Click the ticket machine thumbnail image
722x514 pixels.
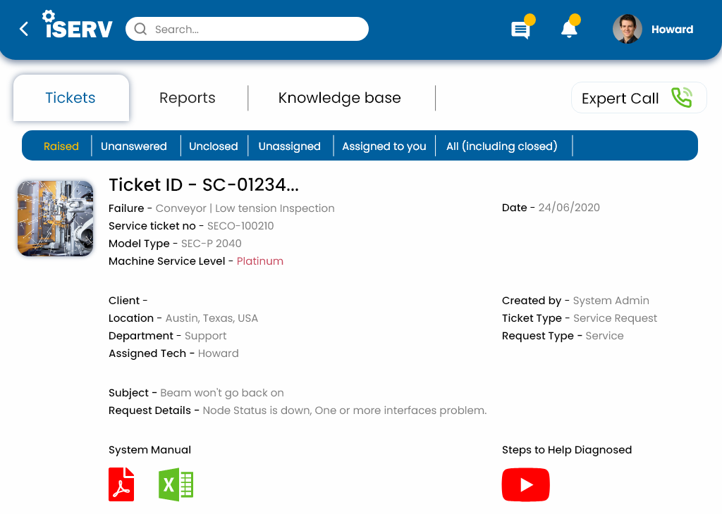[x=56, y=218]
